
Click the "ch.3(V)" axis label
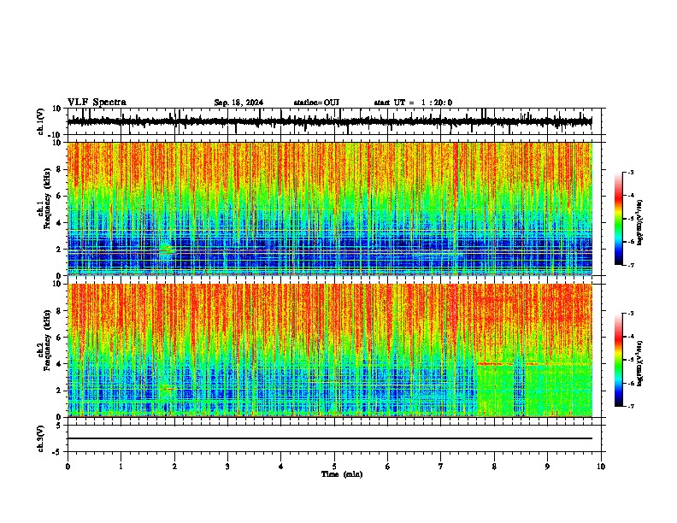coord(41,439)
